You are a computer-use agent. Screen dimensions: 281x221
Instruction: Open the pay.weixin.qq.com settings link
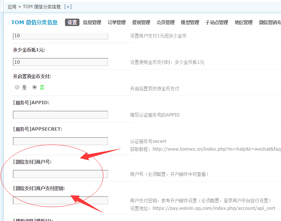214,208
